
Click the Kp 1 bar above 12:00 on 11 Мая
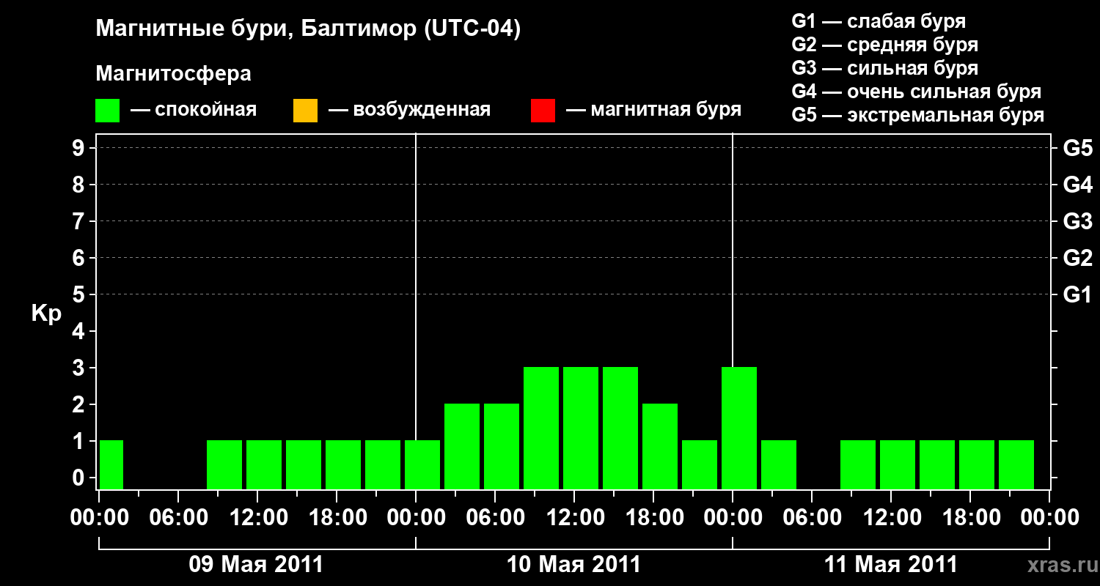(898, 464)
